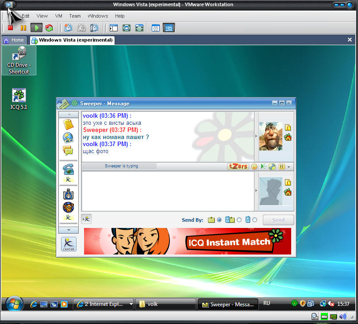View voolk's user info icon beside avatar
358x324 pixels.
[288, 127]
